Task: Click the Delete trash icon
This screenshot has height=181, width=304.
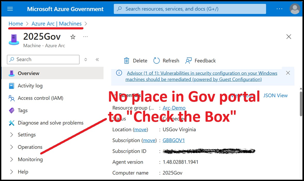Action: (x=127, y=61)
